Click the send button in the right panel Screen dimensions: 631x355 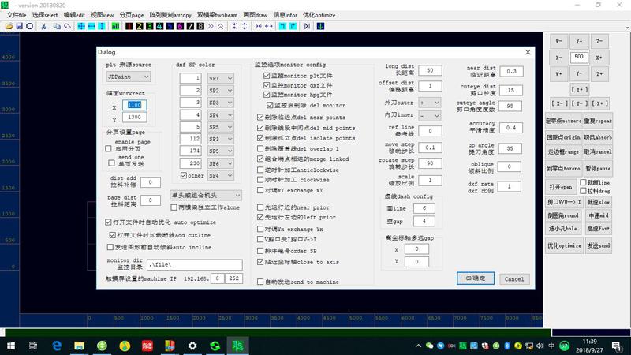tap(599, 245)
